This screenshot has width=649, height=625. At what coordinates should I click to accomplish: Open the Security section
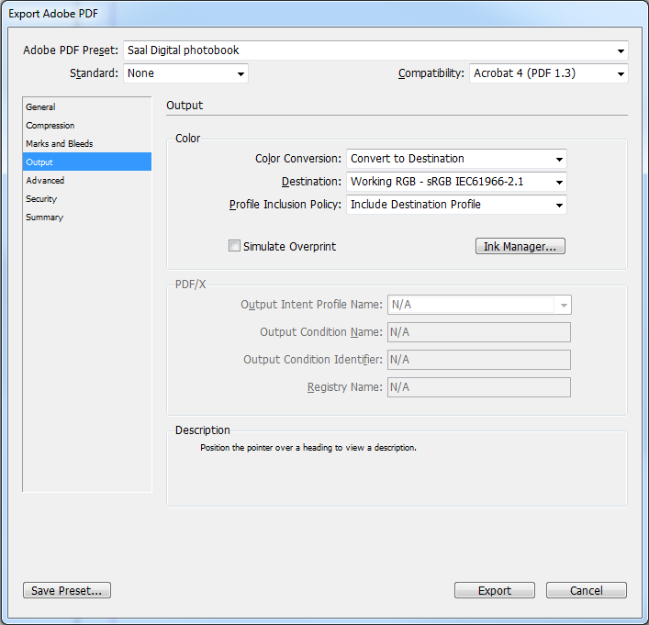coord(41,199)
